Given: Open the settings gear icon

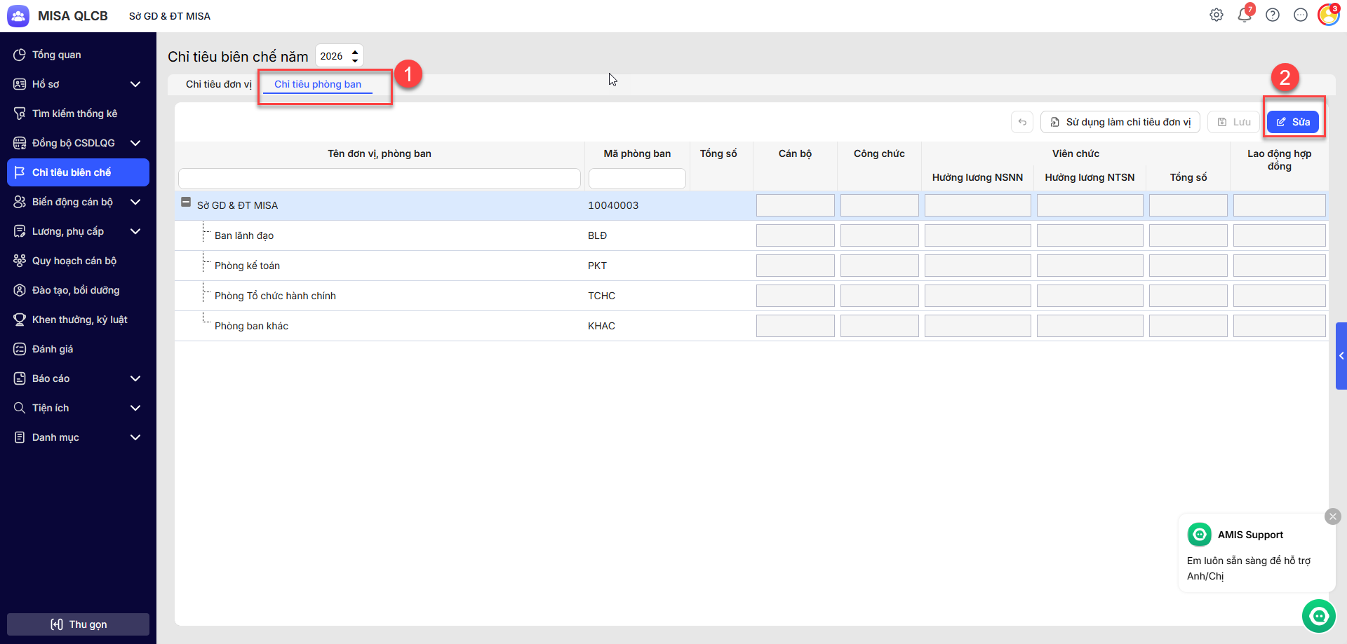Looking at the screenshot, I should [x=1217, y=15].
